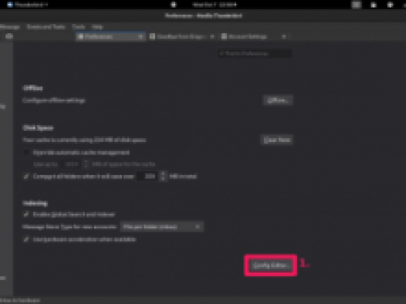This screenshot has width=406, height=304.
Task: Click the mail icon left of the tab bar
Action: point(9,36)
